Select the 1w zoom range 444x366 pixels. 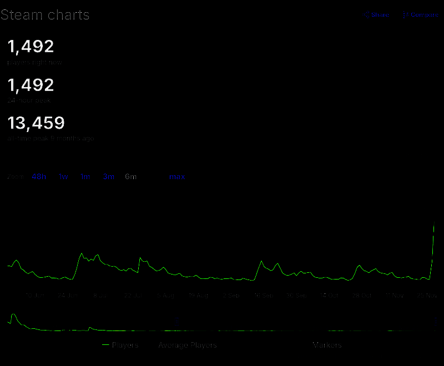click(x=63, y=176)
